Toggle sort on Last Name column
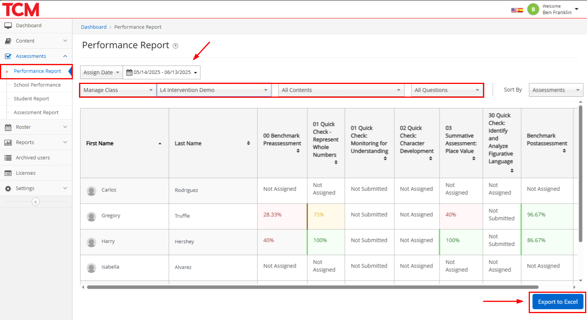The width and height of the screenshot is (587, 320). [248, 143]
